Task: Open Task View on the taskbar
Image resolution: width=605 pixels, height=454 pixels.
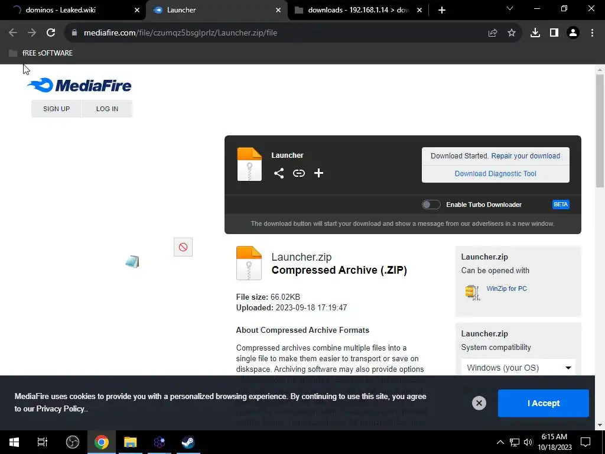Action: click(43, 442)
